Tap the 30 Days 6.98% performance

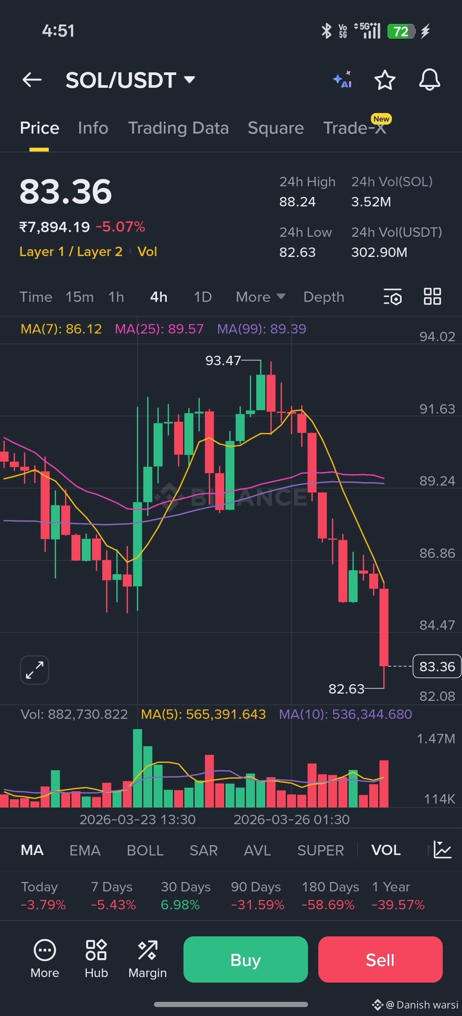tap(186, 896)
